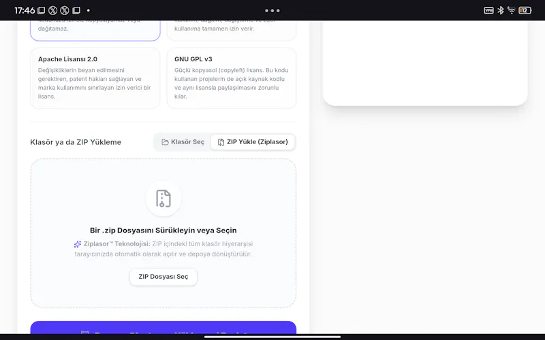Click the purple create-repository button at bottom
Image resolution: width=545 pixels, height=340 pixels.
pyautogui.click(x=163, y=328)
